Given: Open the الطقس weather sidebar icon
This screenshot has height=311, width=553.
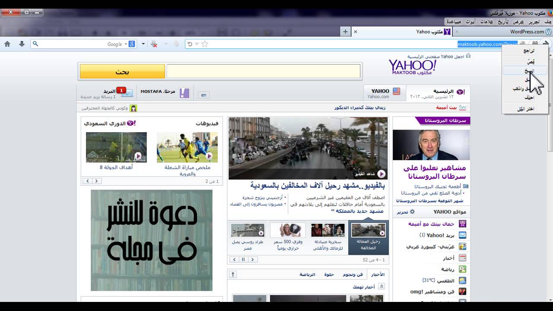Looking at the screenshot, I should tap(462, 280).
